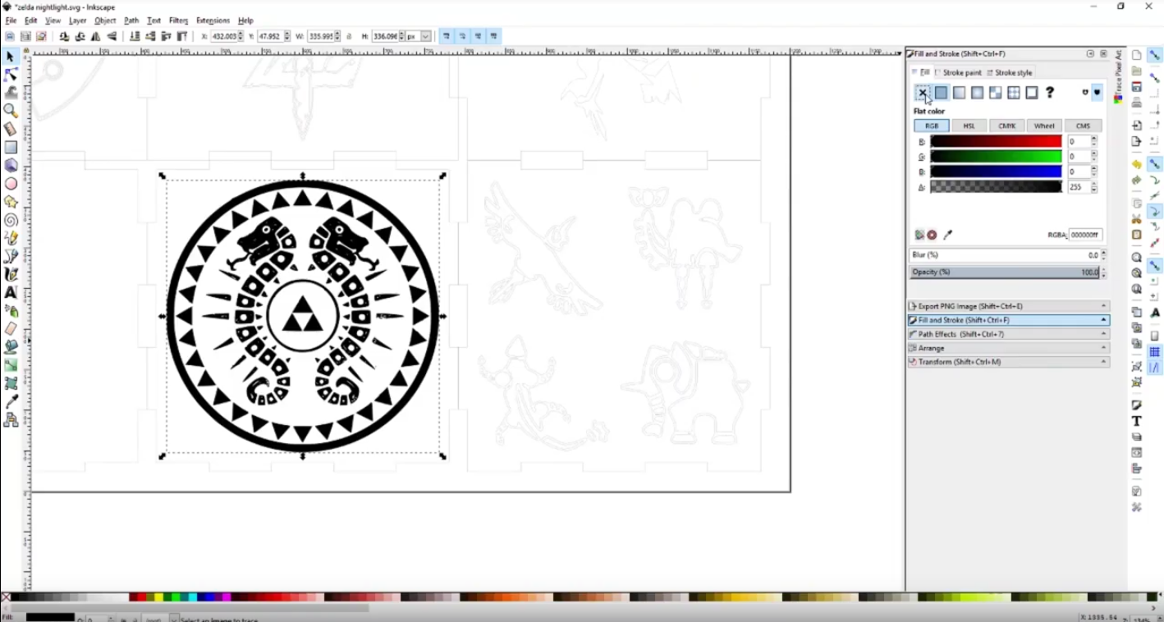This screenshot has width=1164, height=622.
Task: Select the Calligraphy tool
Action: 11,274
